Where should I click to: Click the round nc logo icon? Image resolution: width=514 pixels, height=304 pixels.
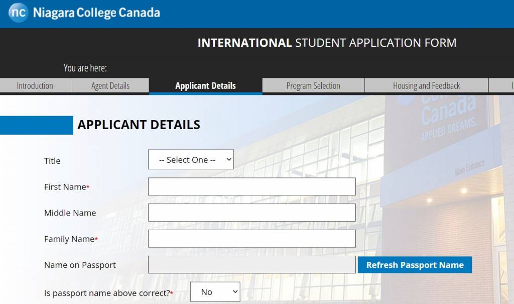pyautogui.click(x=18, y=13)
